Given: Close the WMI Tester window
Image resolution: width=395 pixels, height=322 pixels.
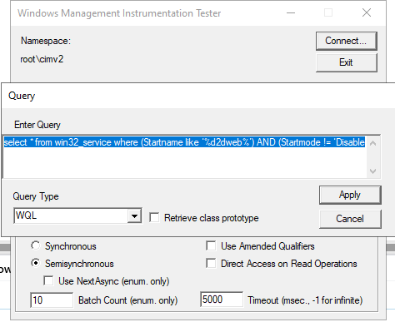Looking at the screenshot, I should [x=367, y=12].
